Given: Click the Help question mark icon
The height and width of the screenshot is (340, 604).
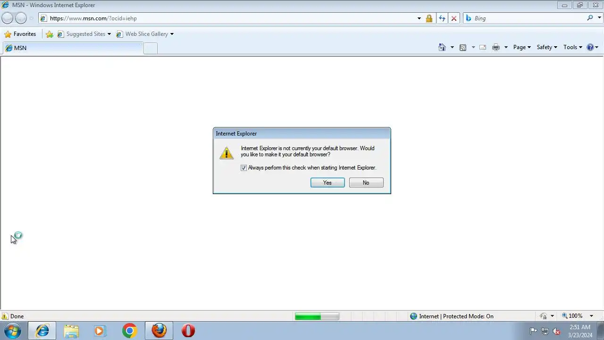Looking at the screenshot, I should coord(590,47).
